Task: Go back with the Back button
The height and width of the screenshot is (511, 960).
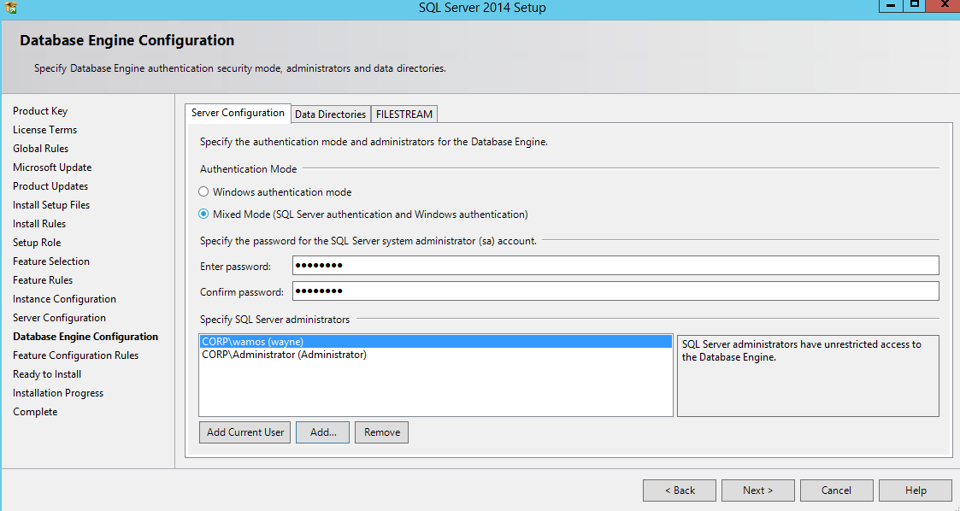Action: [680, 490]
